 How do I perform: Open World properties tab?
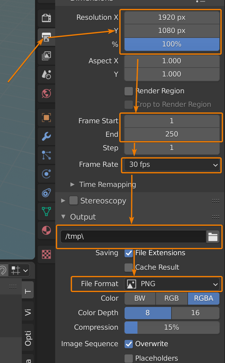(x=46, y=94)
